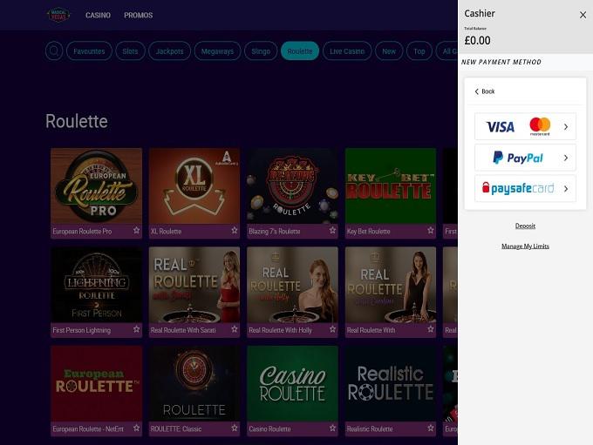Expand the Visa Mastercard payment option
The width and height of the screenshot is (593, 445).
525,126
